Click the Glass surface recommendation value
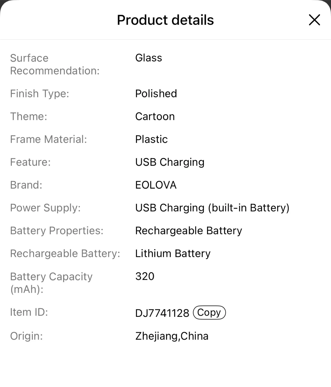 tap(148, 58)
